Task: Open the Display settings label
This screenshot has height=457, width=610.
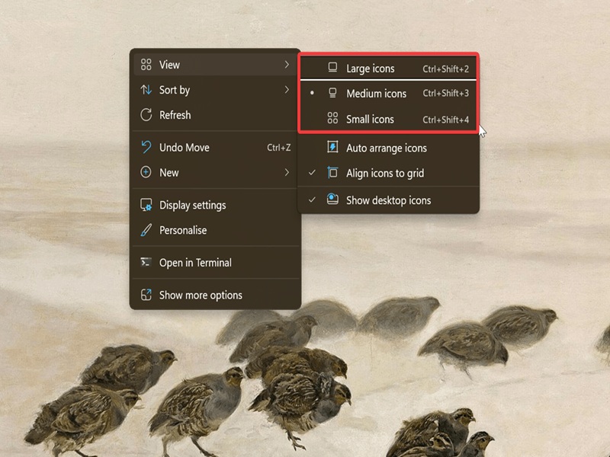Action: pyautogui.click(x=193, y=205)
